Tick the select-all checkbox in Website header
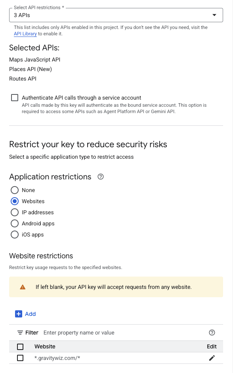This screenshot has width=233, height=373. coord(20,346)
